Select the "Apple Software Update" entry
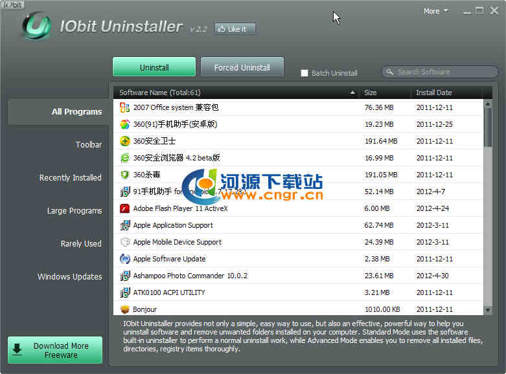This screenshot has height=374, width=506. click(x=169, y=259)
